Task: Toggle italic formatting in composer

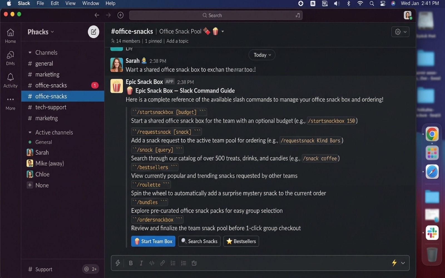Action: point(141,263)
